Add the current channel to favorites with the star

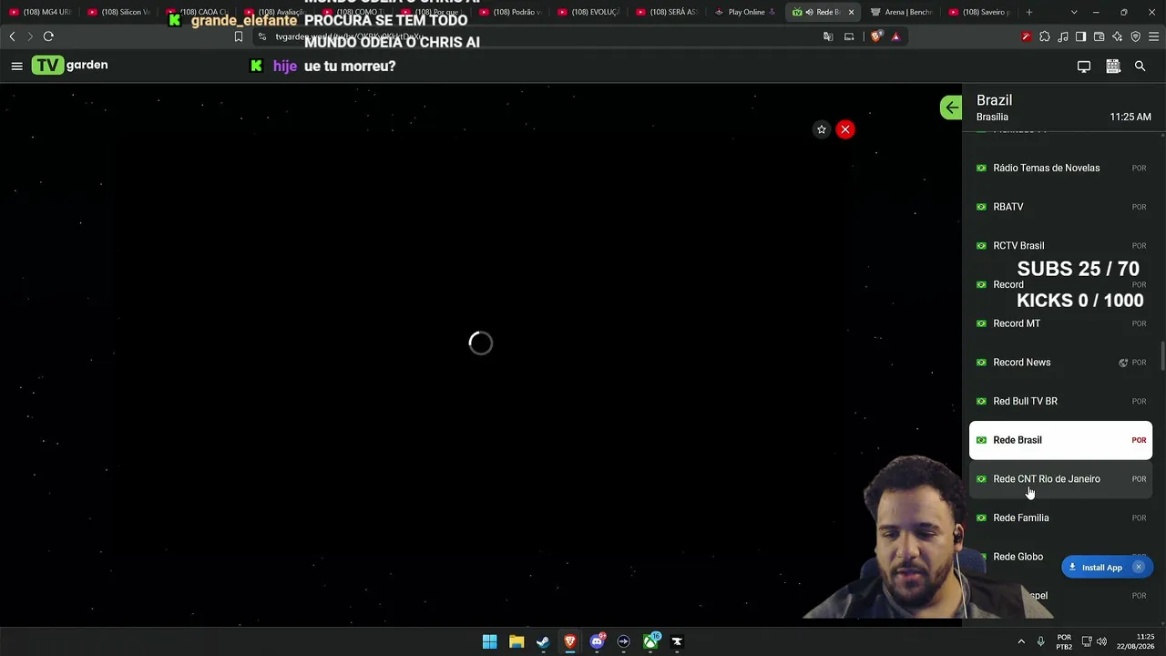822,129
